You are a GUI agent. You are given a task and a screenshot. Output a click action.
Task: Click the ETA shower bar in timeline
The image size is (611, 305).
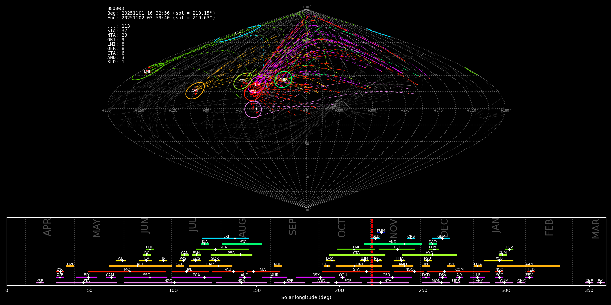87,283
